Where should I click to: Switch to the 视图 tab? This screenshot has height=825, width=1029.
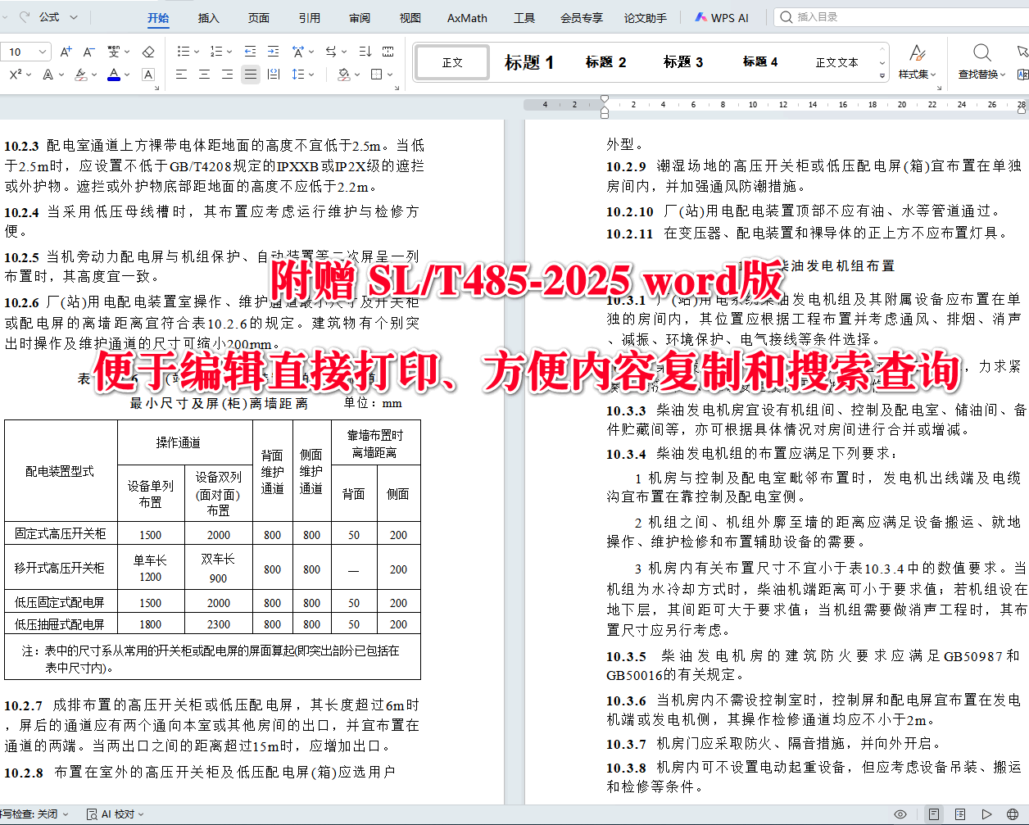pos(410,17)
